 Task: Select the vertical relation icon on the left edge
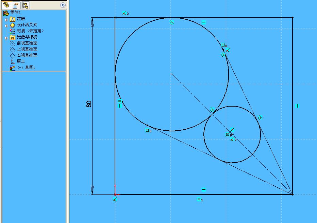pyautogui.click(x=120, y=106)
